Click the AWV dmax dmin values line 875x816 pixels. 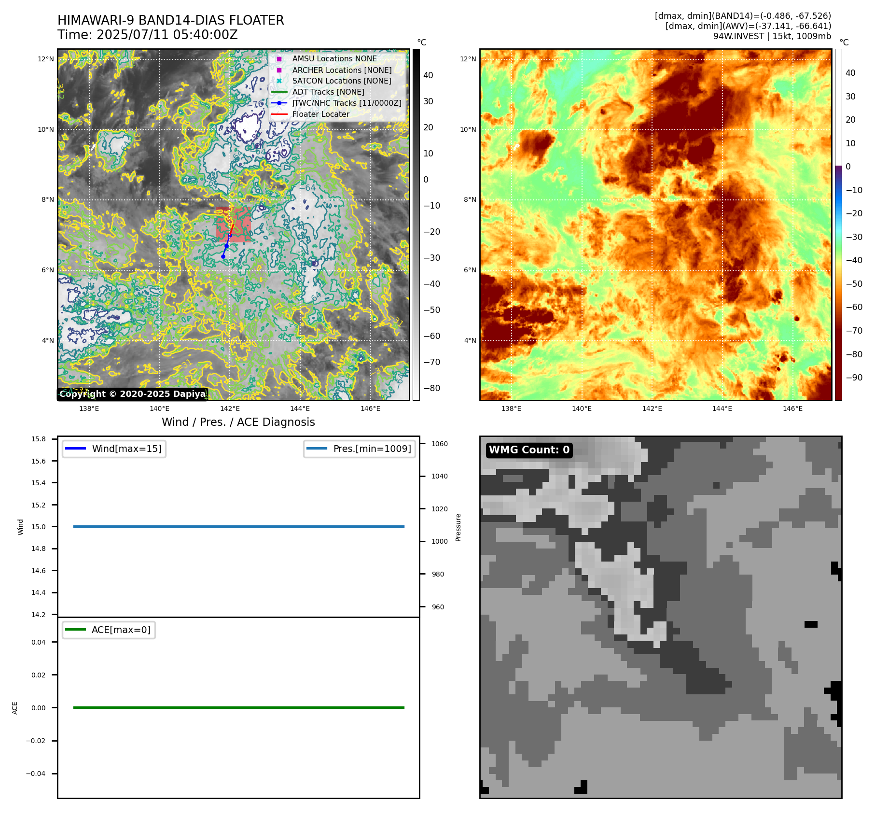748,26
